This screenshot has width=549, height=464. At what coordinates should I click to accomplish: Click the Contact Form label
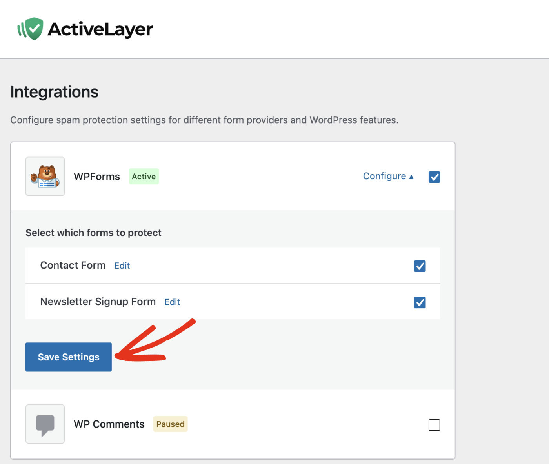73,266
